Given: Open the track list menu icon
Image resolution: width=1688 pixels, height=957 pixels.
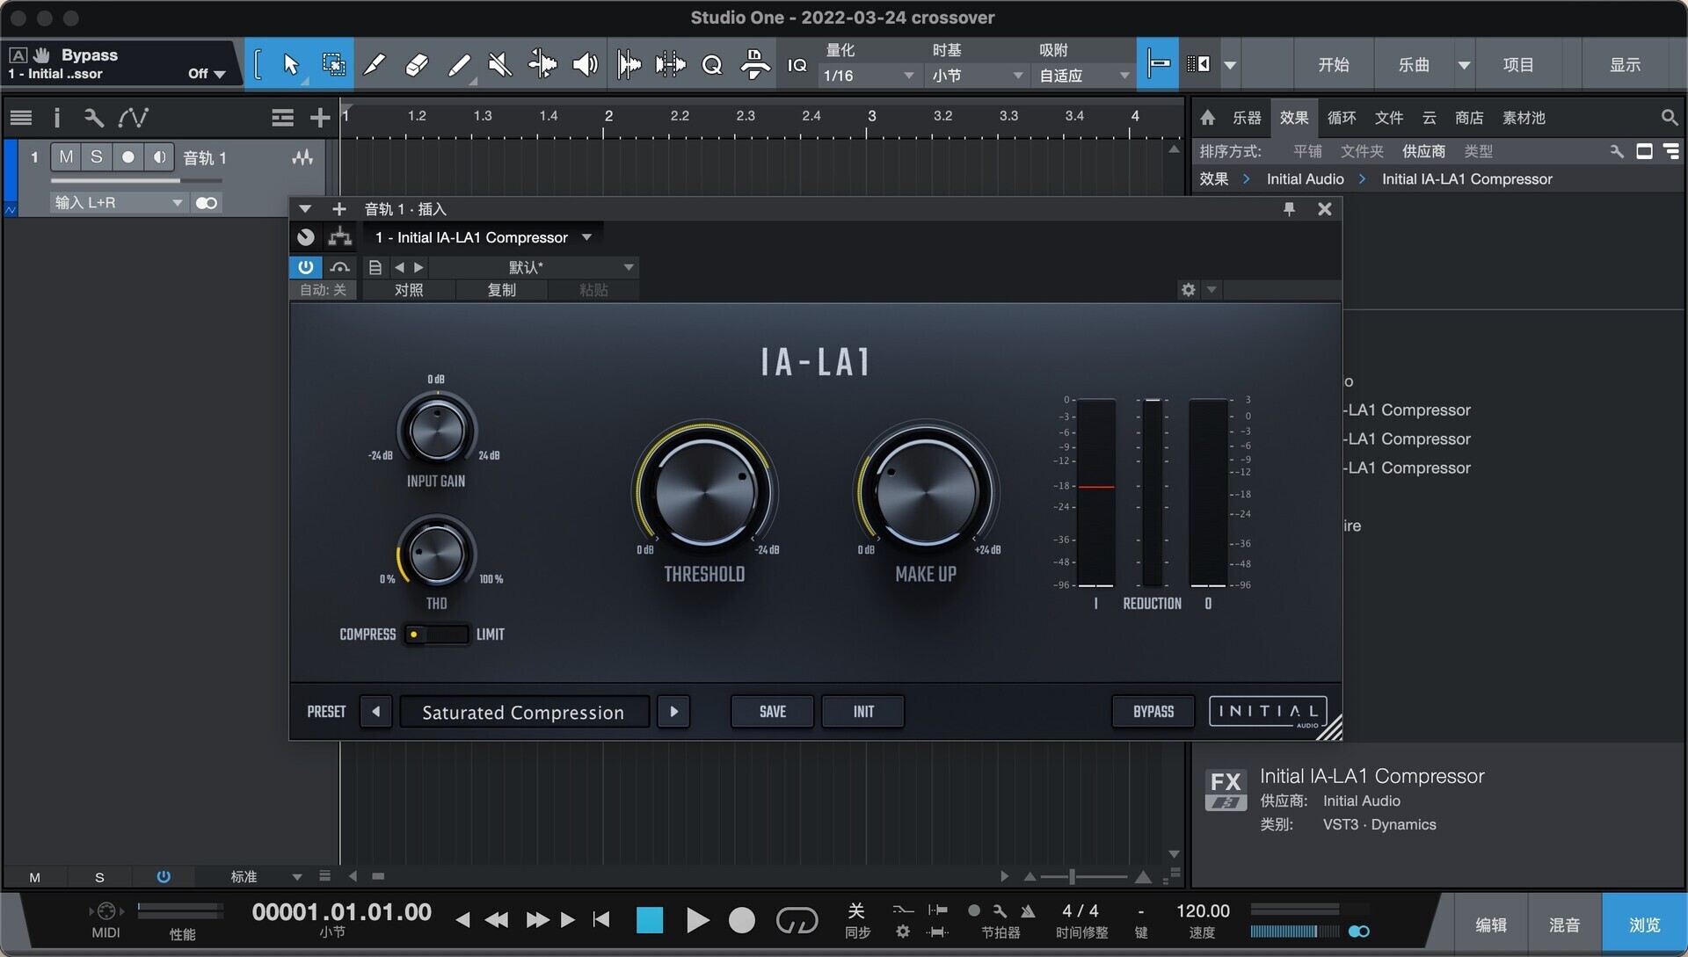Looking at the screenshot, I should [x=21, y=118].
